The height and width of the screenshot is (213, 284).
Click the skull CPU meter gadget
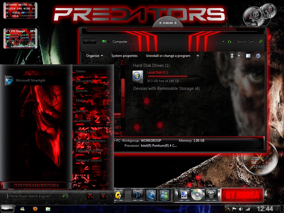coord(253,17)
